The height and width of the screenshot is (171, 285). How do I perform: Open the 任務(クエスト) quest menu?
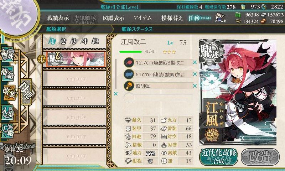click(x=199, y=18)
